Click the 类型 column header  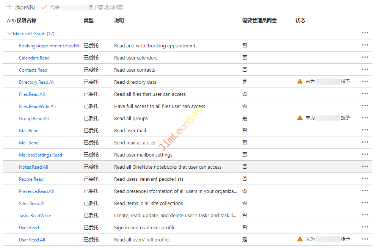point(89,21)
